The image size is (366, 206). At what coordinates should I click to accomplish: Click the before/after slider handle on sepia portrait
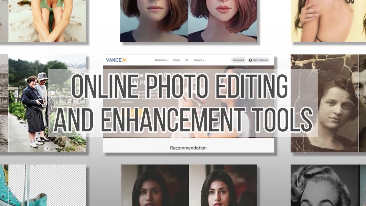[359, 95]
